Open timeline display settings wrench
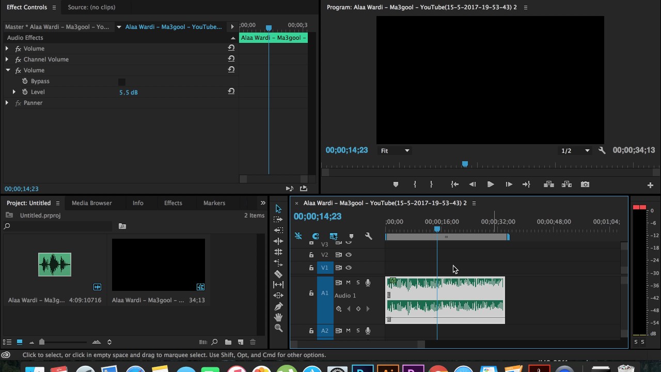Image resolution: width=661 pixels, height=372 pixels. click(x=368, y=236)
